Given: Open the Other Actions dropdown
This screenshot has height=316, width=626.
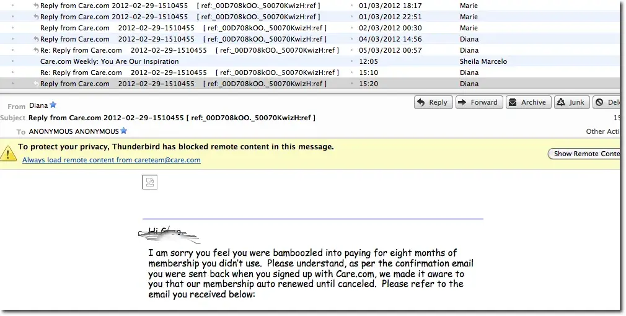Looking at the screenshot, I should coord(603,131).
